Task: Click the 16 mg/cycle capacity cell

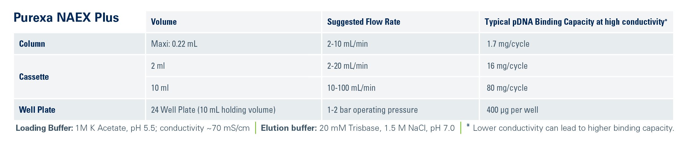Action: point(576,66)
